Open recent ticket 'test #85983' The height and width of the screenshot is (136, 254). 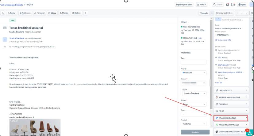point(223,57)
